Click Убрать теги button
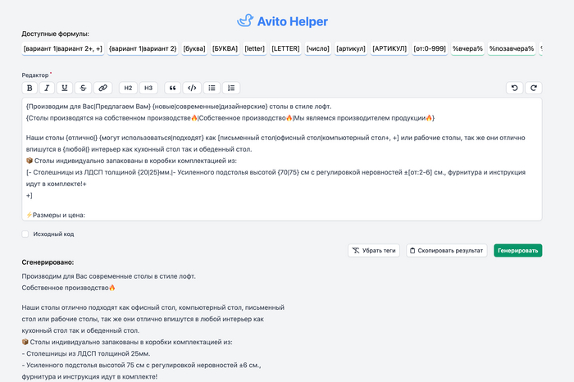Image resolution: width=574 pixels, height=382 pixels. [x=374, y=251]
